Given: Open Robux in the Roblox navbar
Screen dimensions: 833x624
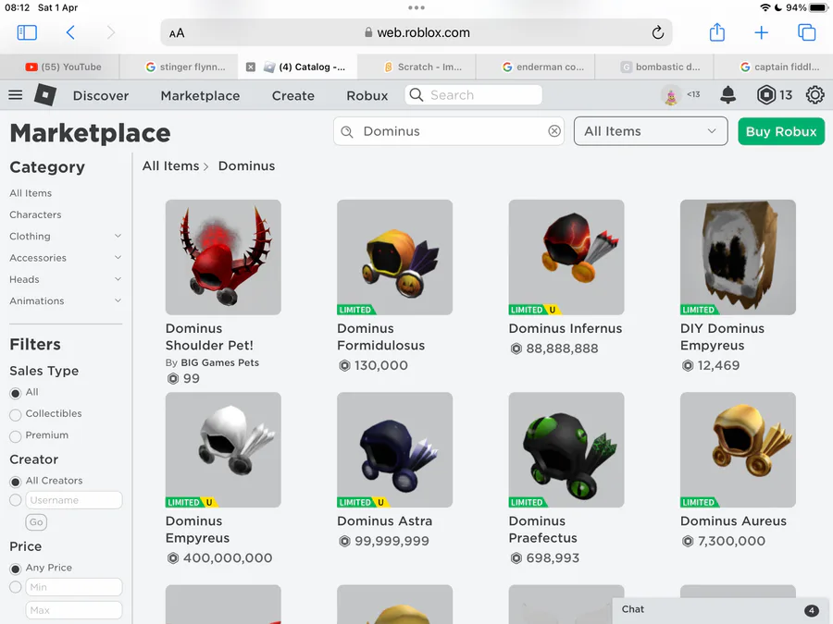Looking at the screenshot, I should [367, 95].
